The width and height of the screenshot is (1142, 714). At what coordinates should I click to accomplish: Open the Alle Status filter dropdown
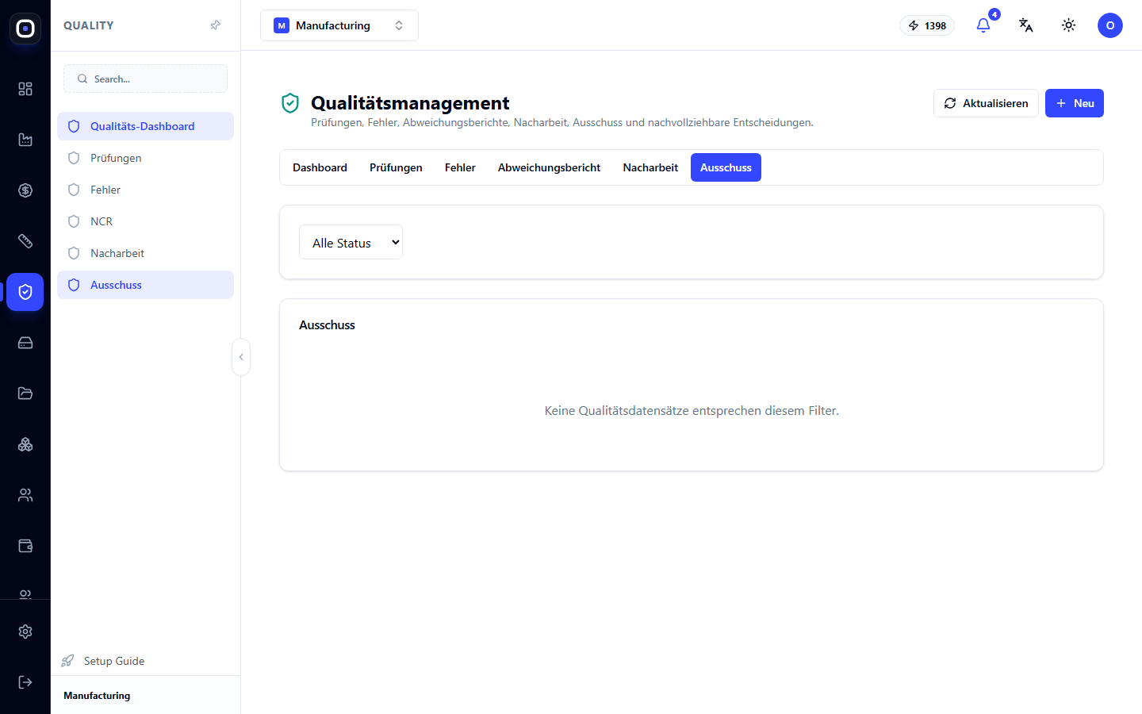pos(351,242)
